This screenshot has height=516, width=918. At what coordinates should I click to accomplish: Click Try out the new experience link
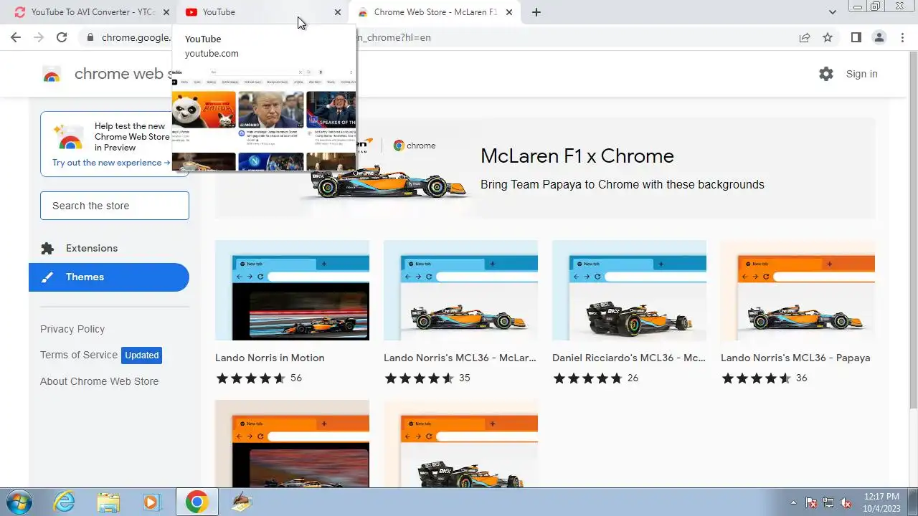[111, 163]
